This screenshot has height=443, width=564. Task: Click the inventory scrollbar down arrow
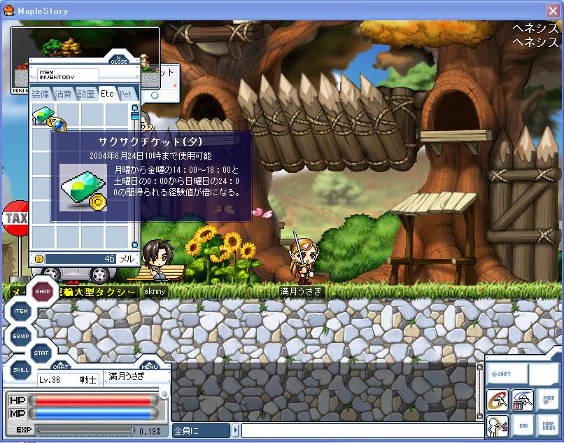tap(135, 244)
